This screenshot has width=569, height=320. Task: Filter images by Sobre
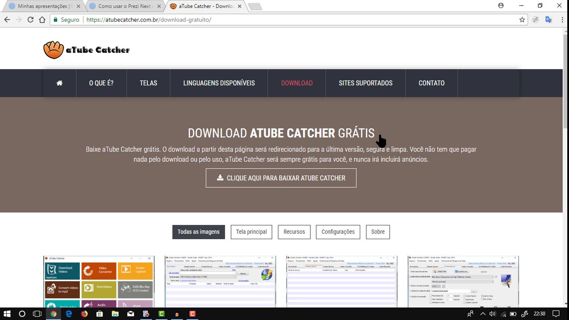(x=378, y=232)
